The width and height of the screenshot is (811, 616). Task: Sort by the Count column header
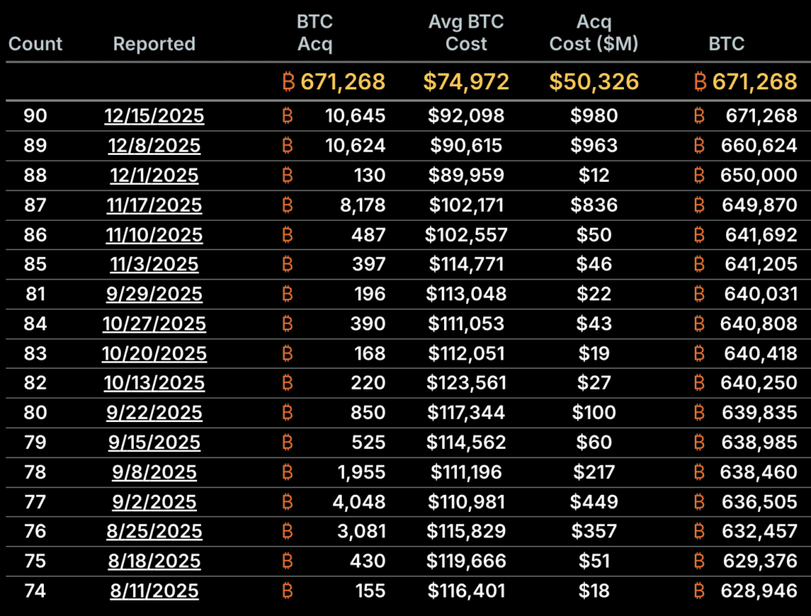[x=35, y=44]
